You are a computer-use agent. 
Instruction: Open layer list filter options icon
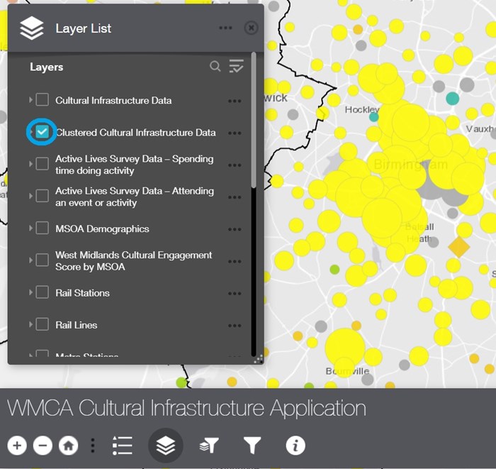point(236,67)
